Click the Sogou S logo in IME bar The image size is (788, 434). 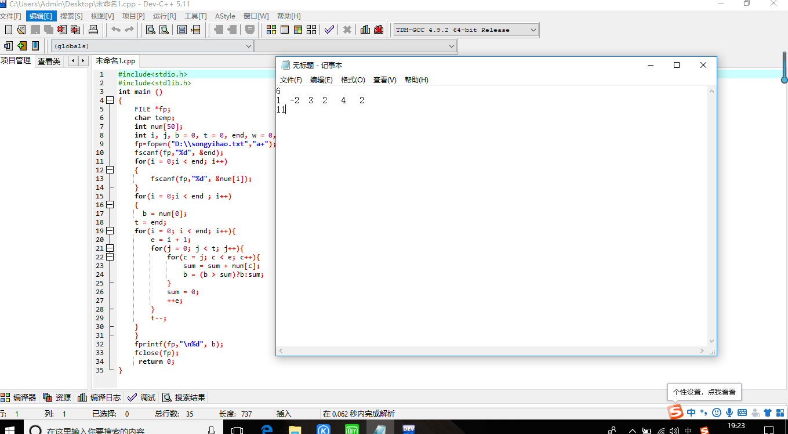675,412
